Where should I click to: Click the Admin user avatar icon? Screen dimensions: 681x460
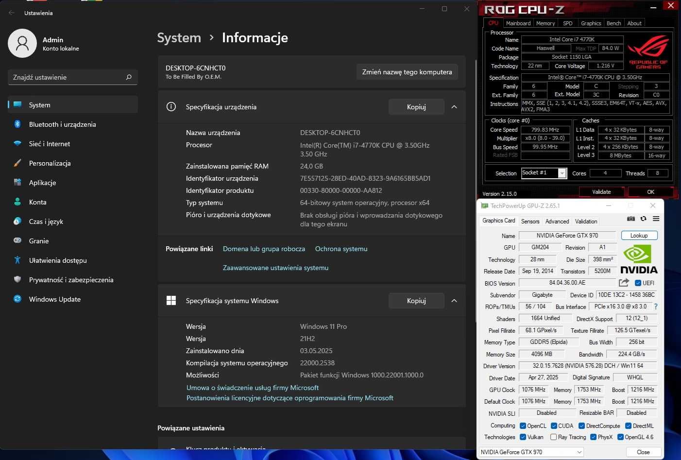tap(22, 43)
